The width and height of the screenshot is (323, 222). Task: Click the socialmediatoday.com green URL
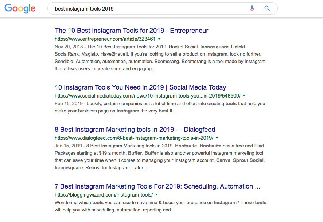(148, 96)
